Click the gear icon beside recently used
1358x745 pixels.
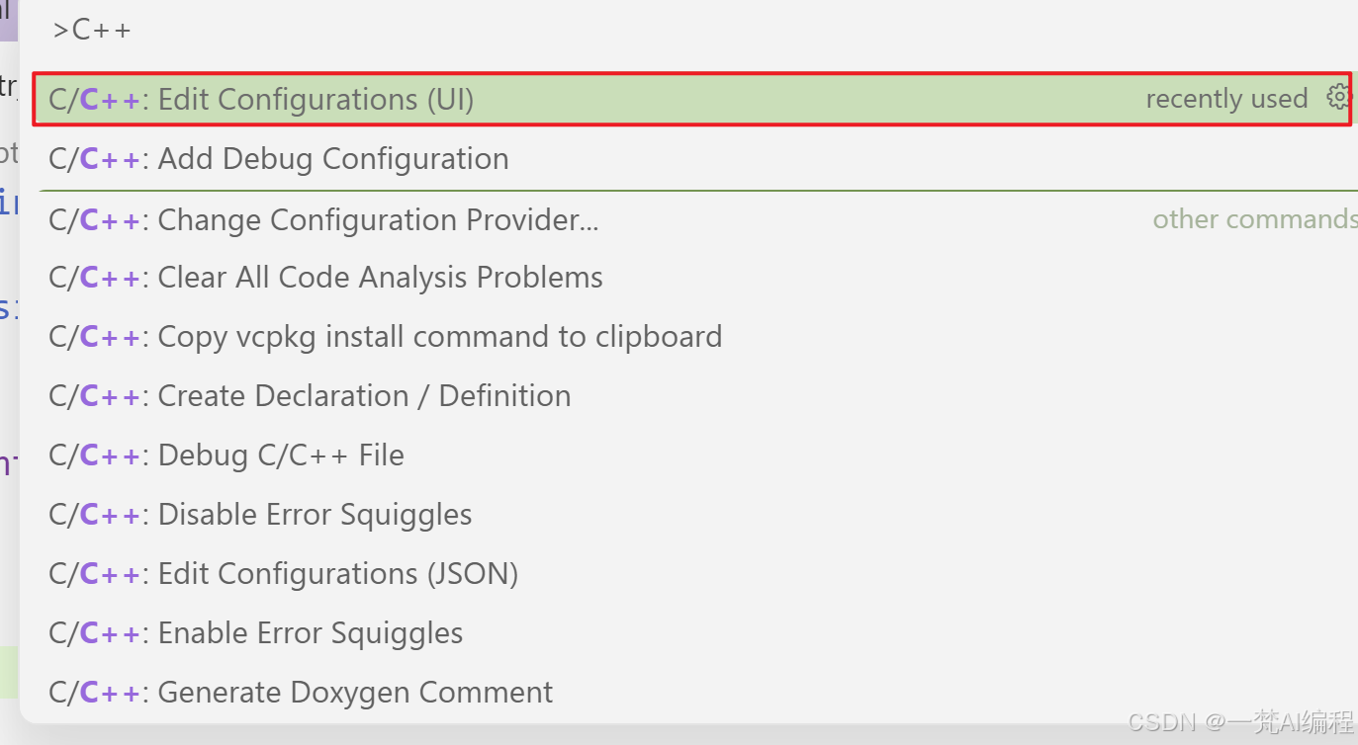pyautogui.click(x=1338, y=97)
